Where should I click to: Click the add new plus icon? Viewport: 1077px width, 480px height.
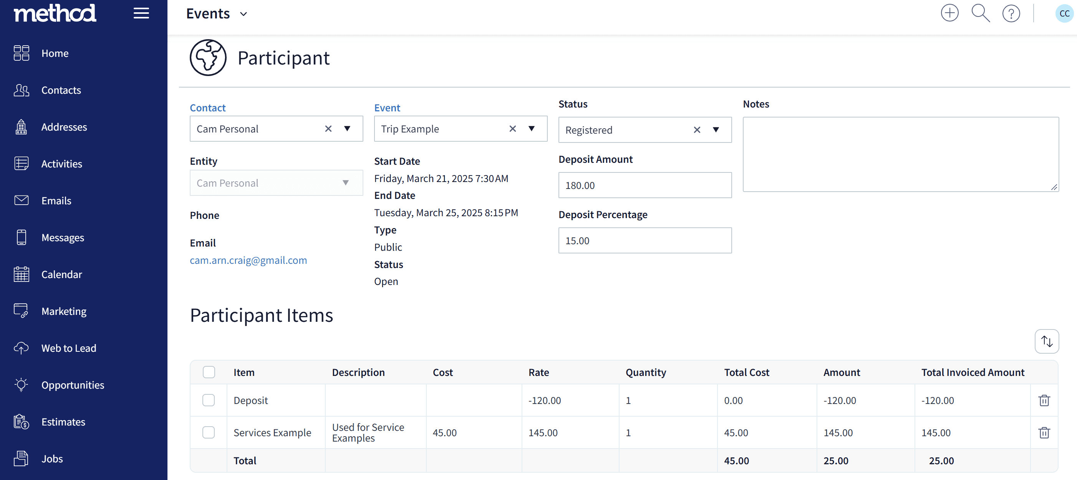[949, 13]
